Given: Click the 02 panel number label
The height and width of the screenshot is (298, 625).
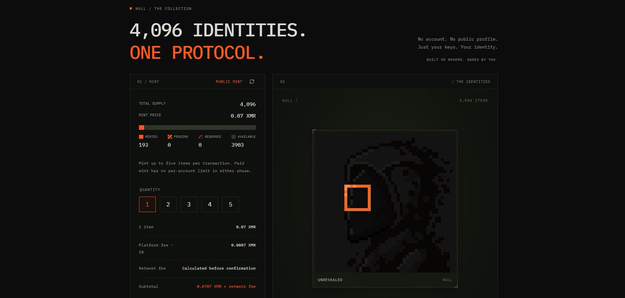Looking at the screenshot, I should (282, 82).
